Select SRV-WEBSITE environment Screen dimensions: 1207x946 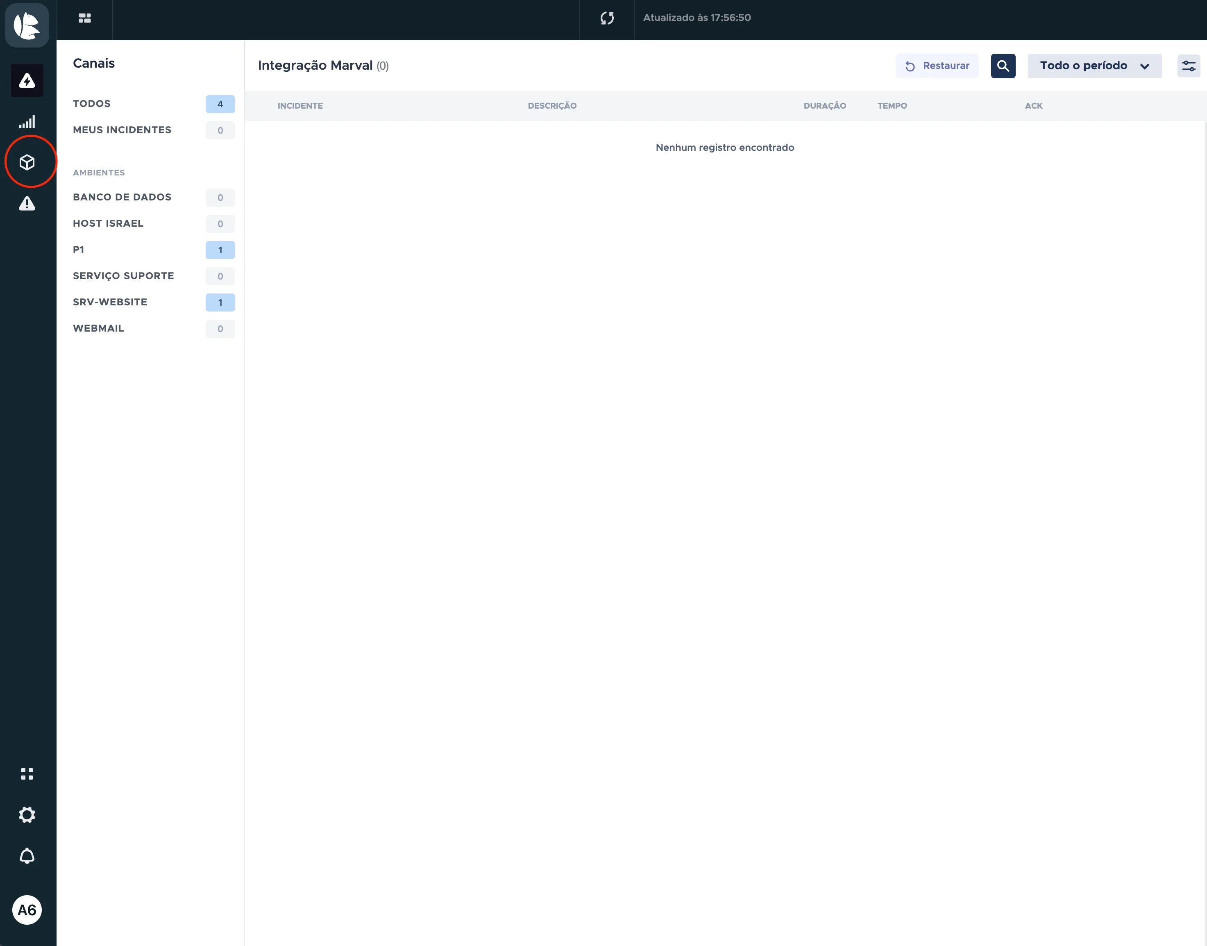(154, 302)
